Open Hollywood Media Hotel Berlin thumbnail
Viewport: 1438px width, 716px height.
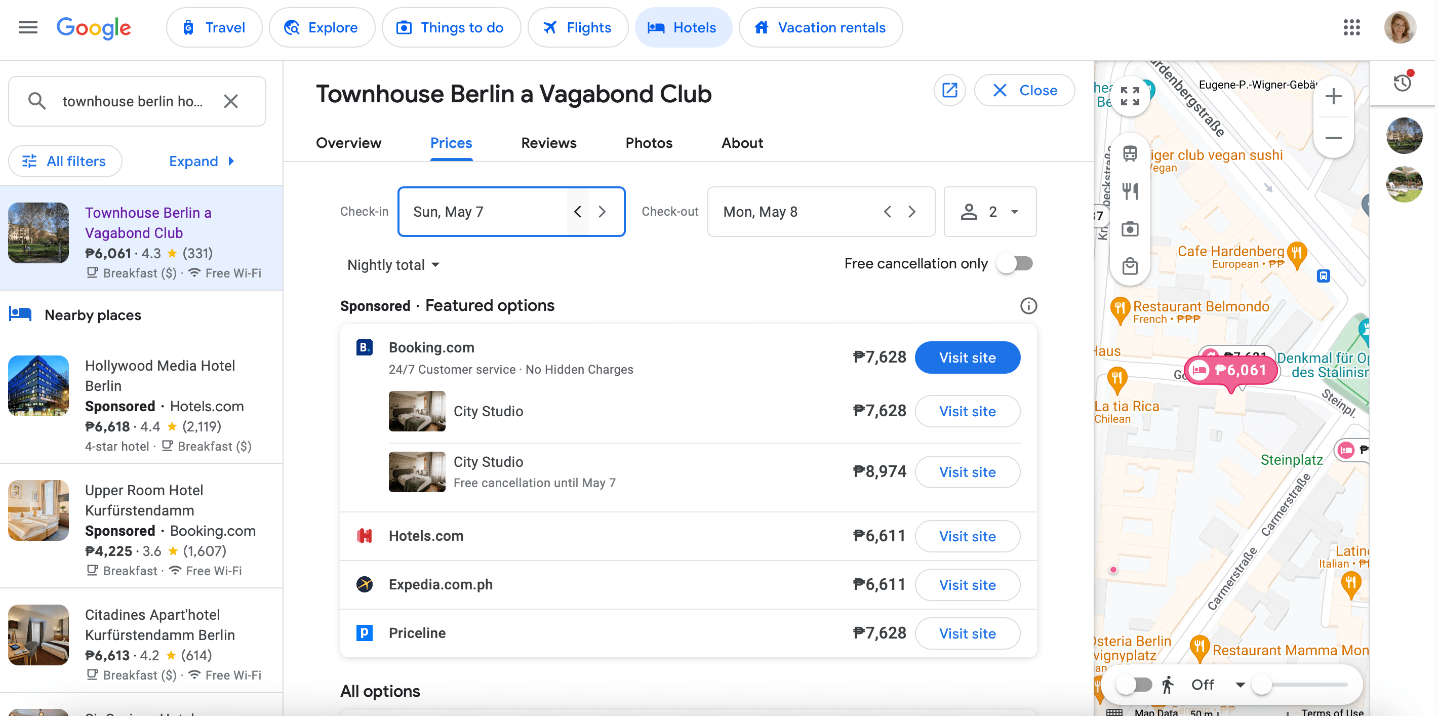pyautogui.click(x=38, y=386)
